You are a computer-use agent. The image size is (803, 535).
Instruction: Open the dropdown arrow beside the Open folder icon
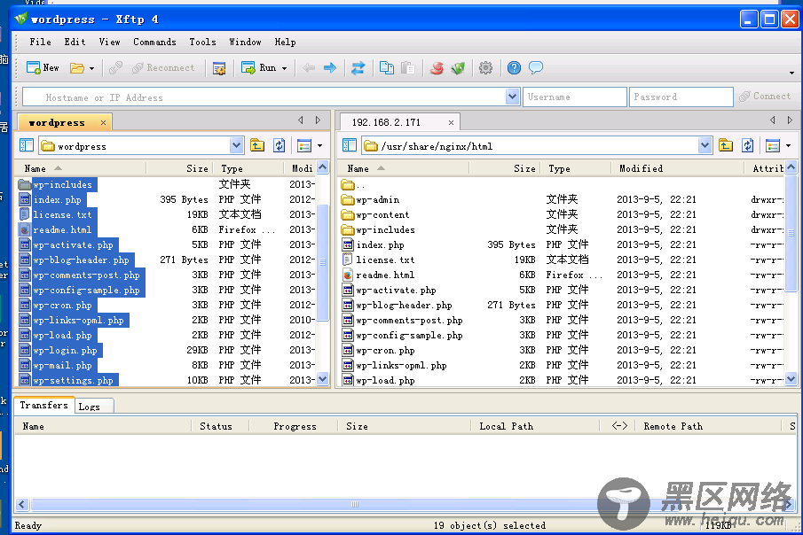(91, 68)
